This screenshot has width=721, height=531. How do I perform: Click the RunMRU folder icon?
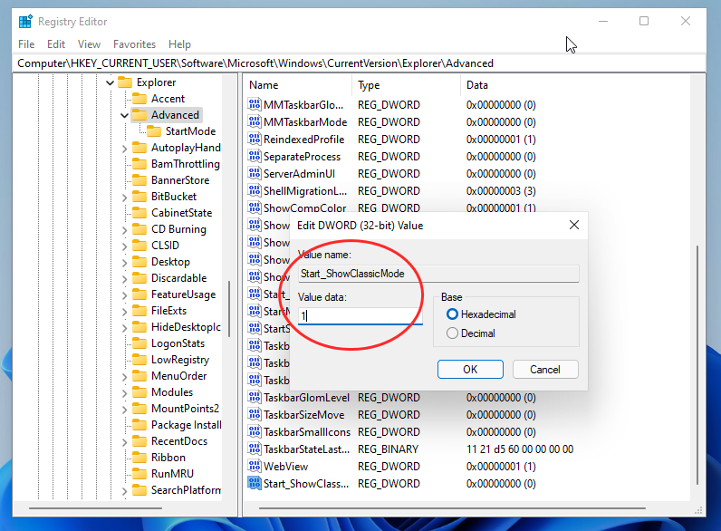(x=139, y=474)
